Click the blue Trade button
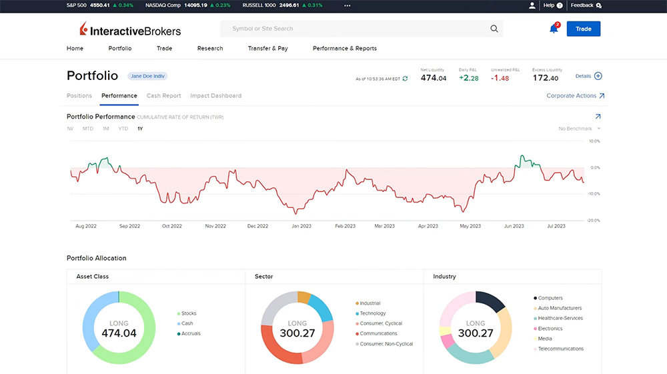The height and width of the screenshot is (374, 667). tap(584, 29)
